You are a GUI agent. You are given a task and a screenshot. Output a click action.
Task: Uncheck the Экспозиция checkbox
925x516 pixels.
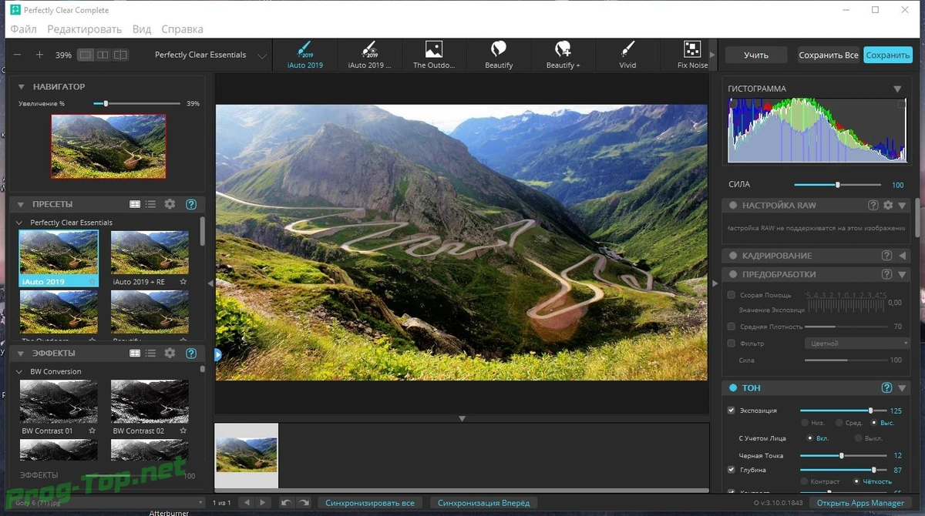tap(732, 410)
